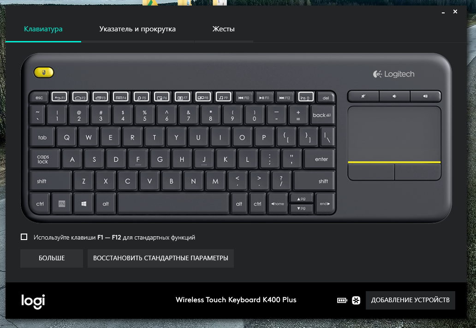
Task: Click the Unifying receiver icon
Action: tap(356, 300)
